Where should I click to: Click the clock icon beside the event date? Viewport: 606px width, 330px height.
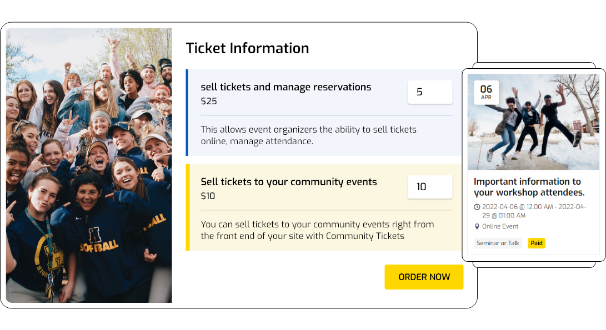[477, 207]
